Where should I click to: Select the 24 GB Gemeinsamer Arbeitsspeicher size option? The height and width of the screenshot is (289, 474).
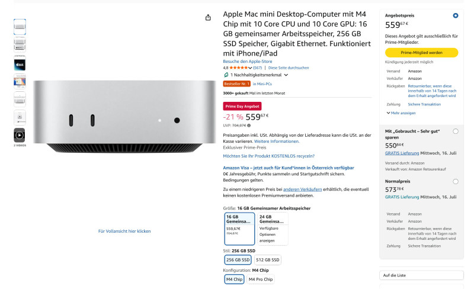coord(273,229)
